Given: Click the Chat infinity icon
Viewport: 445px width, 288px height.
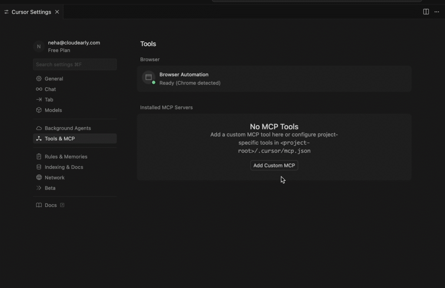Looking at the screenshot, I should (x=39, y=89).
